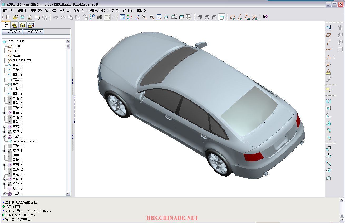Open the 插入 menu
Image resolution: width=345 pixels, height=223 pixels.
click(x=51, y=11)
